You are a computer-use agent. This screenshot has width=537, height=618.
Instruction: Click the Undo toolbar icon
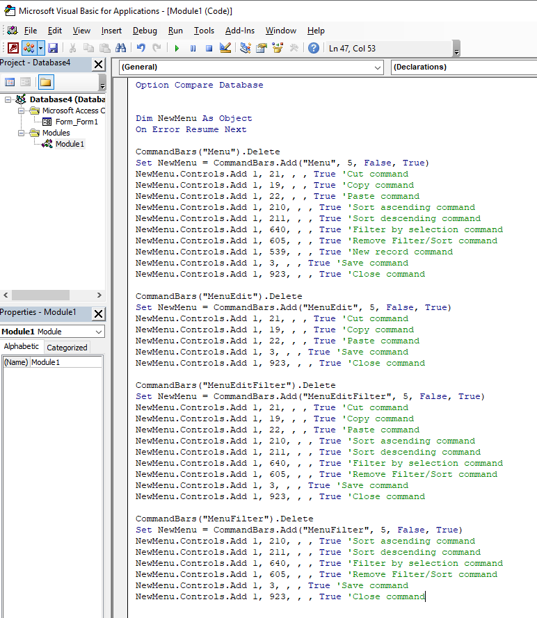click(141, 48)
